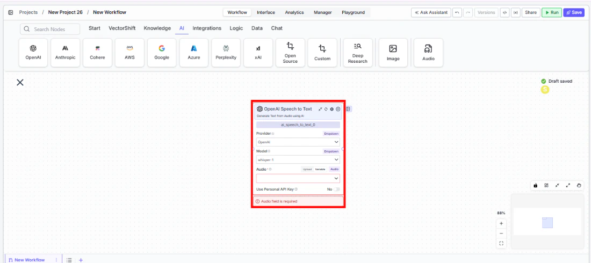Select the hand pan tool
Viewport: 591px width, 263px height.
pyautogui.click(x=579, y=185)
